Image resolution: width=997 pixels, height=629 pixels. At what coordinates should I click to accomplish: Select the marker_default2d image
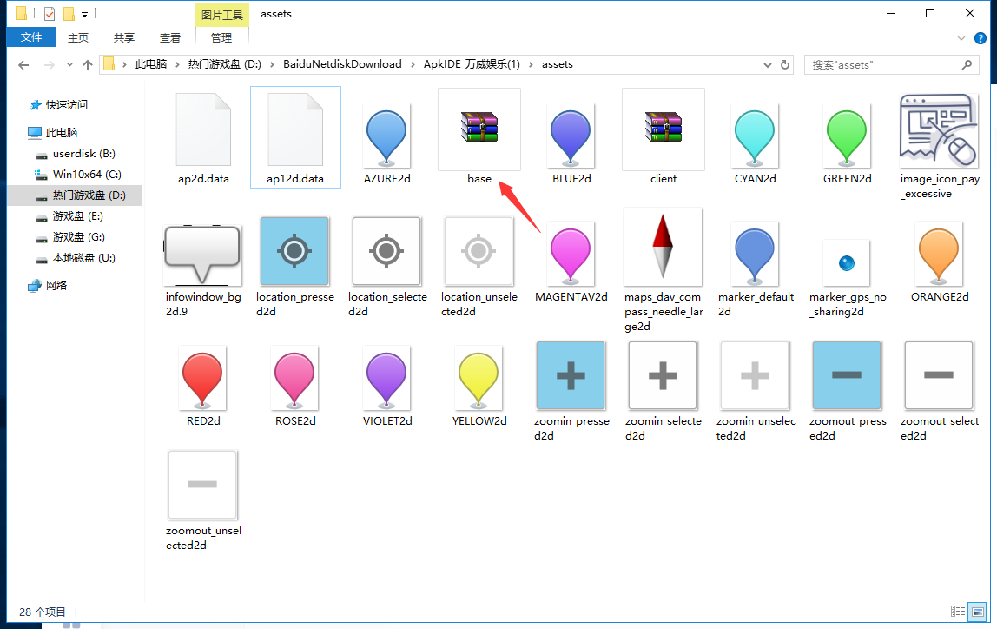[x=755, y=255]
